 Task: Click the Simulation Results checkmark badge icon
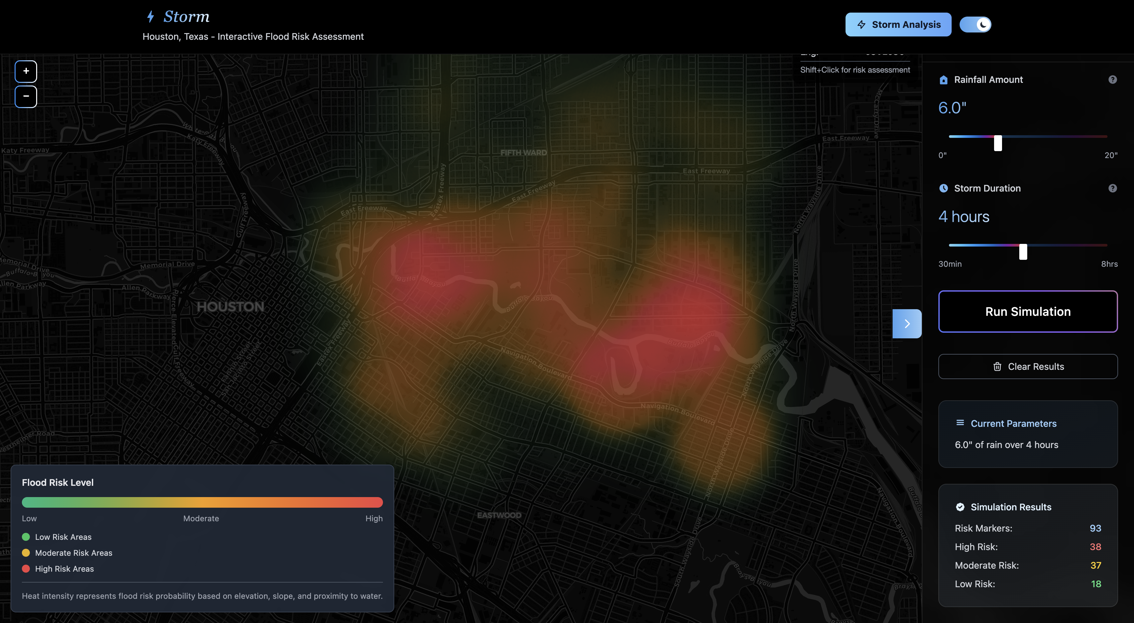(960, 507)
